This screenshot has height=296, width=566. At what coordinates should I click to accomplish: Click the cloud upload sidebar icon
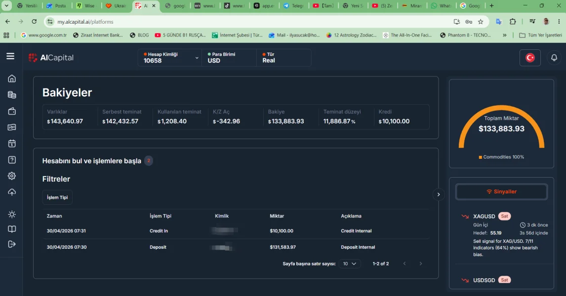tap(12, 192)
